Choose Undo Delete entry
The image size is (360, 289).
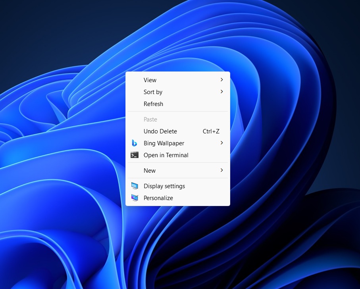(178, 131)
